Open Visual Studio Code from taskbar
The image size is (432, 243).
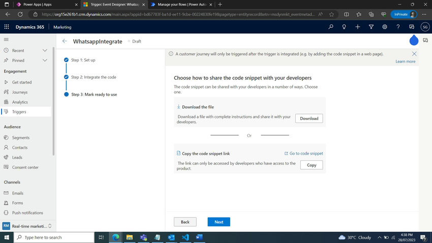click(186, 237)
